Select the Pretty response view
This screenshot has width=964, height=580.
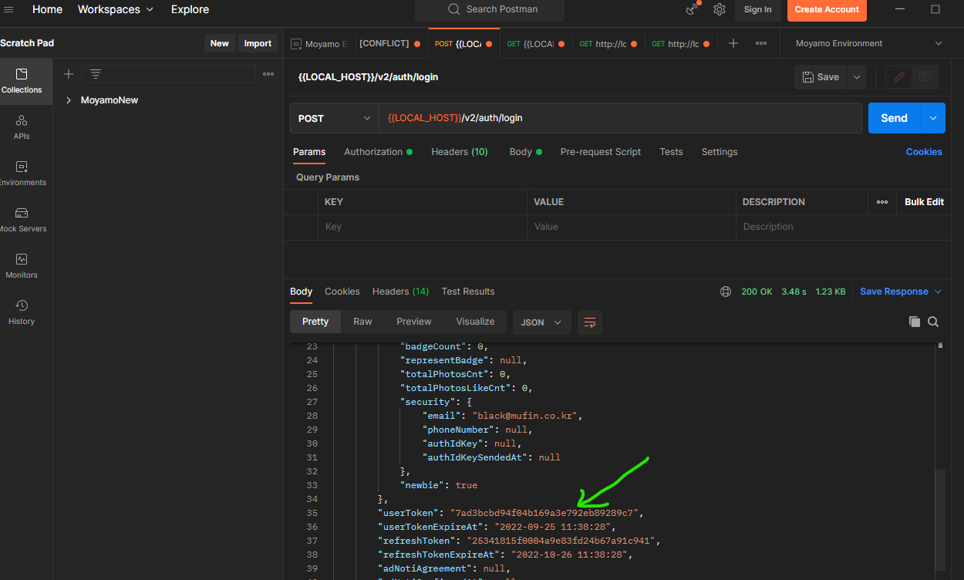tap(315, 322)
